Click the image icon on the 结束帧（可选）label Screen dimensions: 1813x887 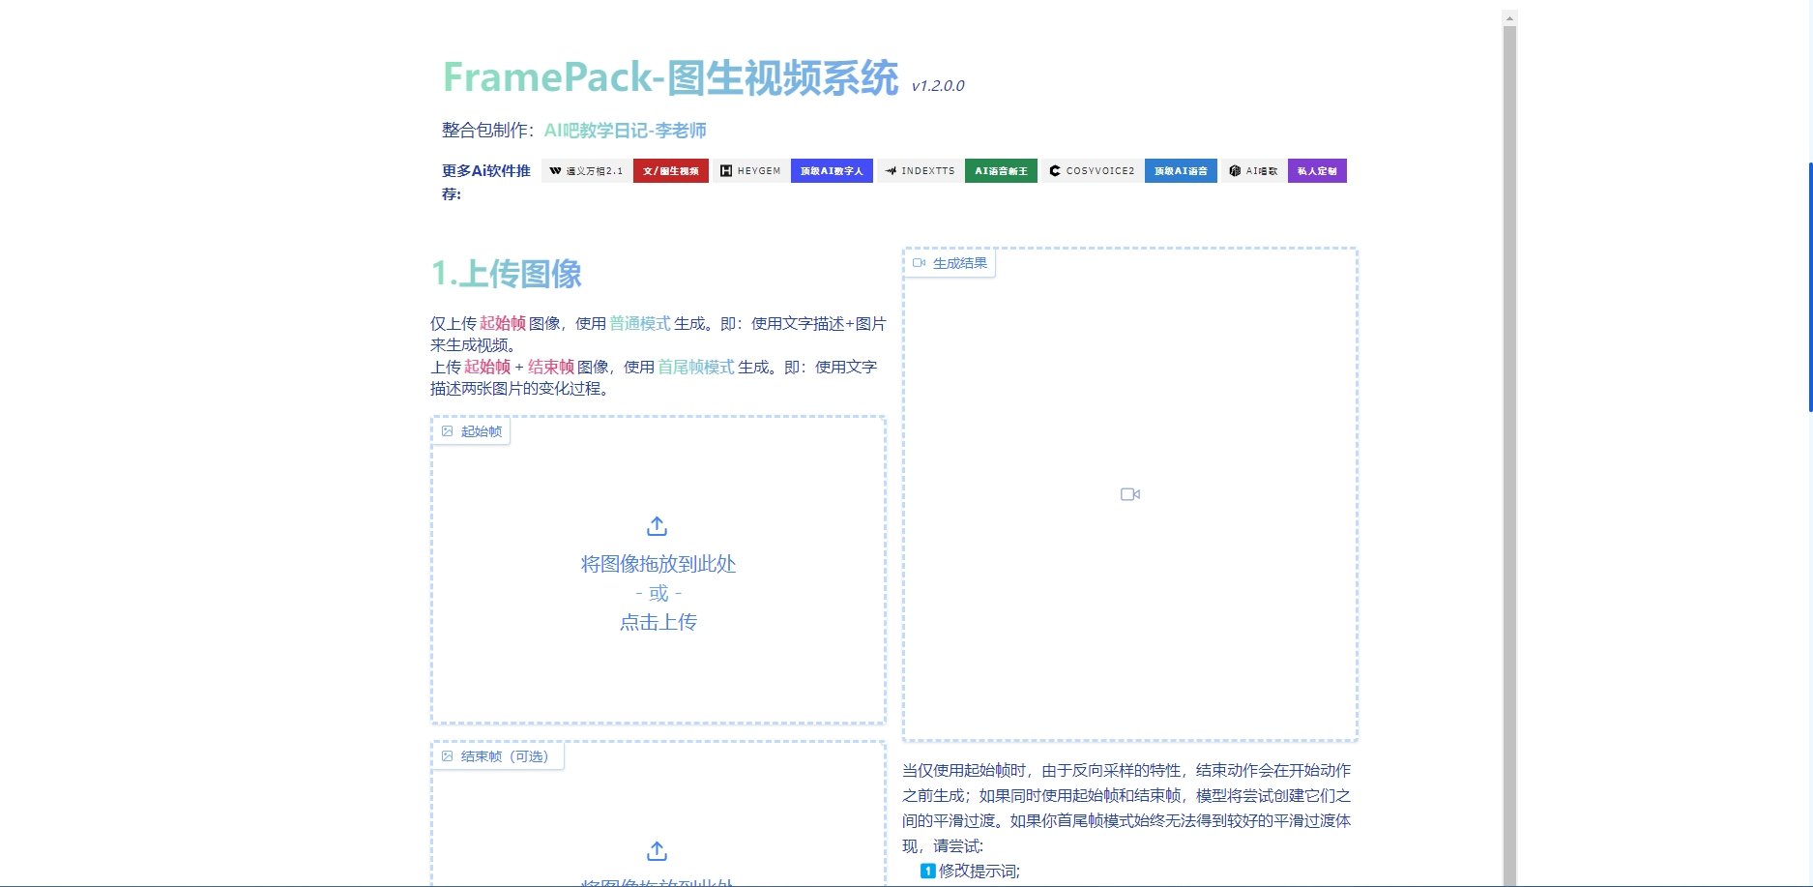point(447,755)
